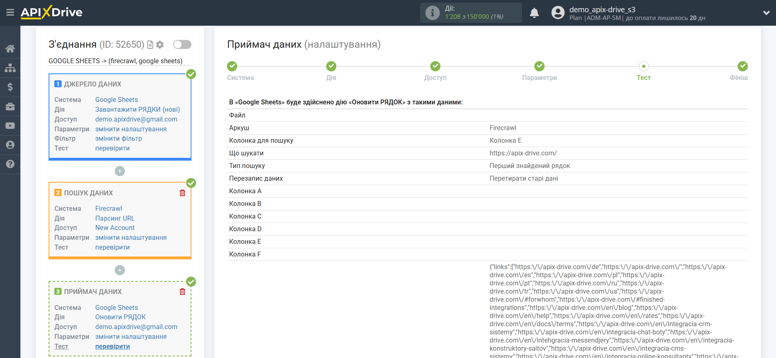Screen dimensions: 776x358
Task: Click the Колонка E search value
Action: pos(505,140)
